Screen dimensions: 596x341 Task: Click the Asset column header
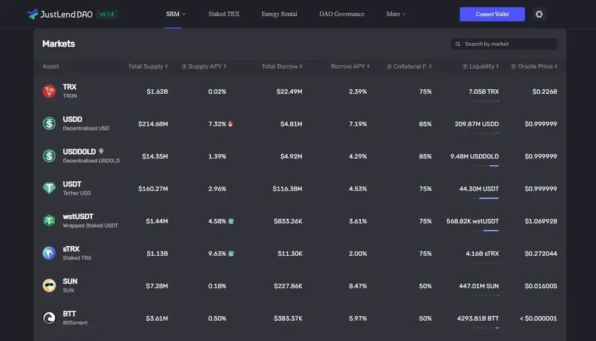pos(51,67)
